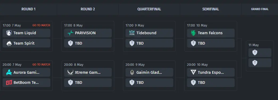
Task: Select the TBD slot under PARIVISION
Action: (88, 43)
